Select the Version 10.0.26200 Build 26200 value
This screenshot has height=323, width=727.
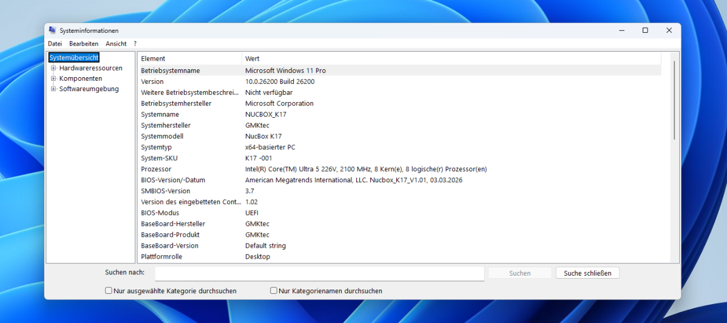pos(280,82)
